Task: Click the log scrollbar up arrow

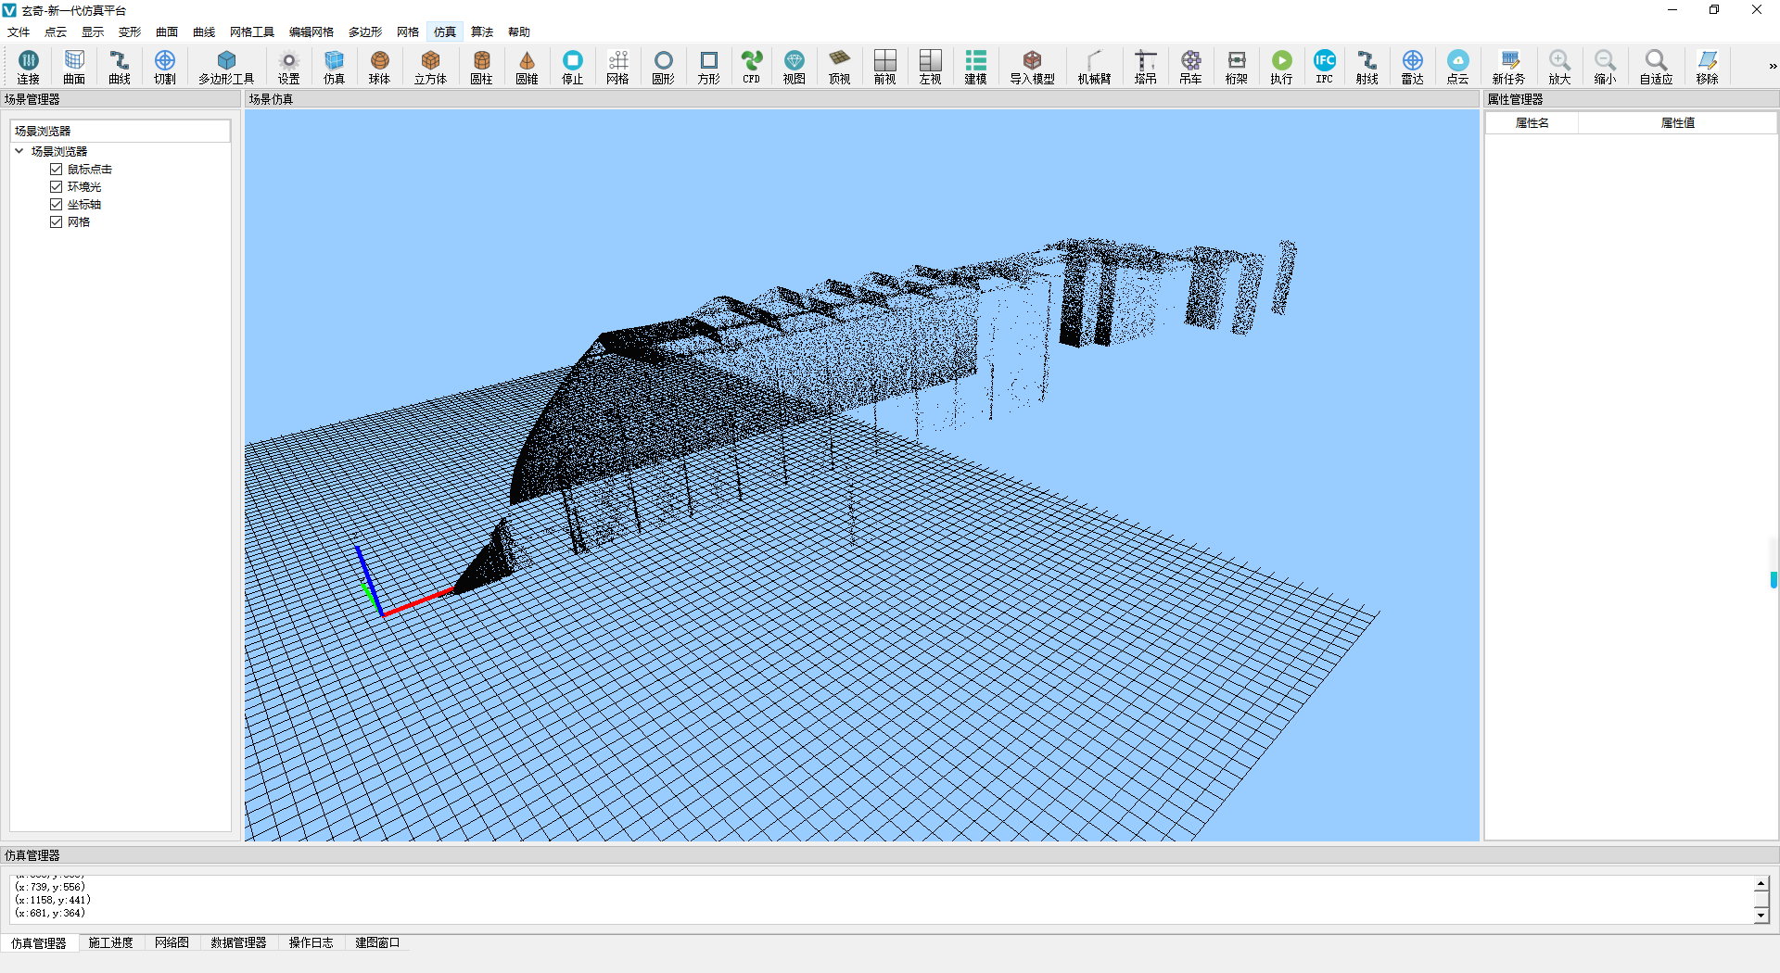Action: tap(1761, 884)
